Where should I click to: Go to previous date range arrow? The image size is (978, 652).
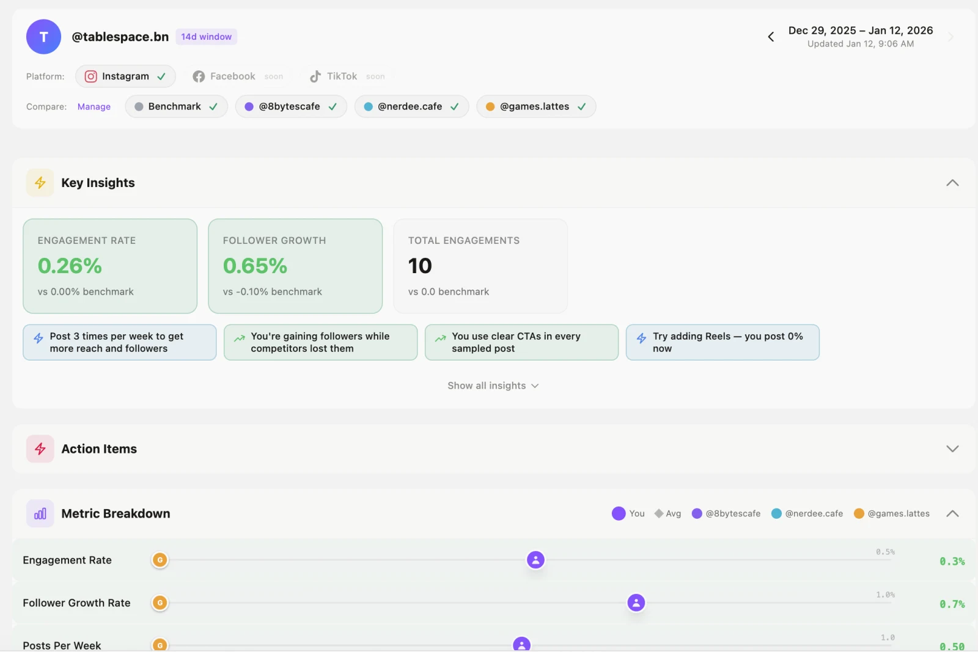tap(771, 37)
